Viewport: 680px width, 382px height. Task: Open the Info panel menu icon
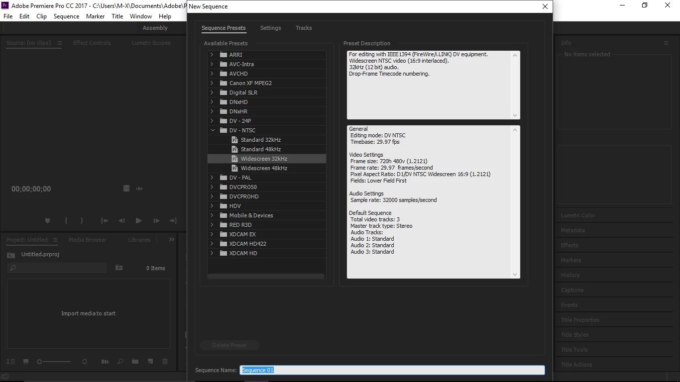point(666,43)
